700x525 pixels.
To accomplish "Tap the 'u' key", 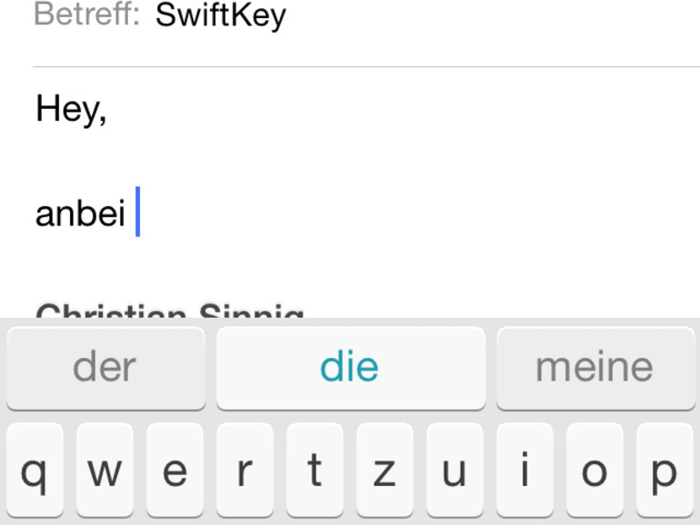I will [455, 472].
